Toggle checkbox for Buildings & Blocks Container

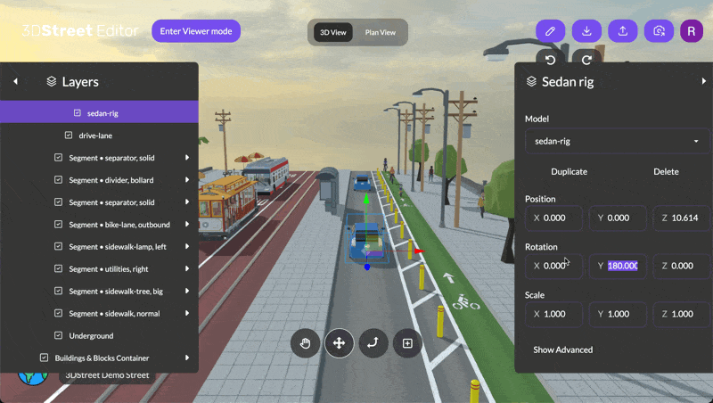[45, 358]
